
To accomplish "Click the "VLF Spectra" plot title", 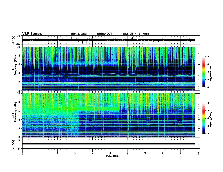I will click(32, 34).
